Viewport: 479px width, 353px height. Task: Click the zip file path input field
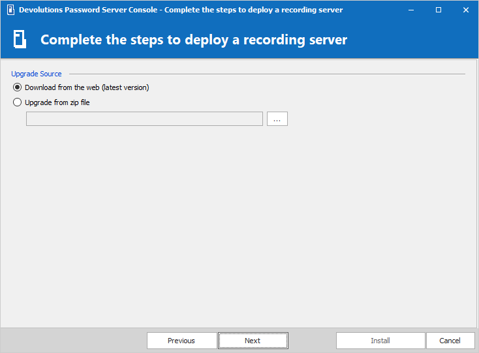tap(144, 119)
